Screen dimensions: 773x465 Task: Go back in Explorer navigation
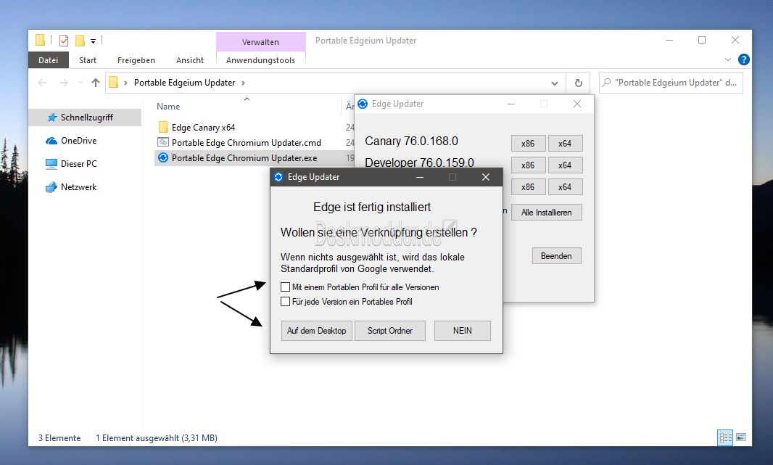tap(42, 83)
